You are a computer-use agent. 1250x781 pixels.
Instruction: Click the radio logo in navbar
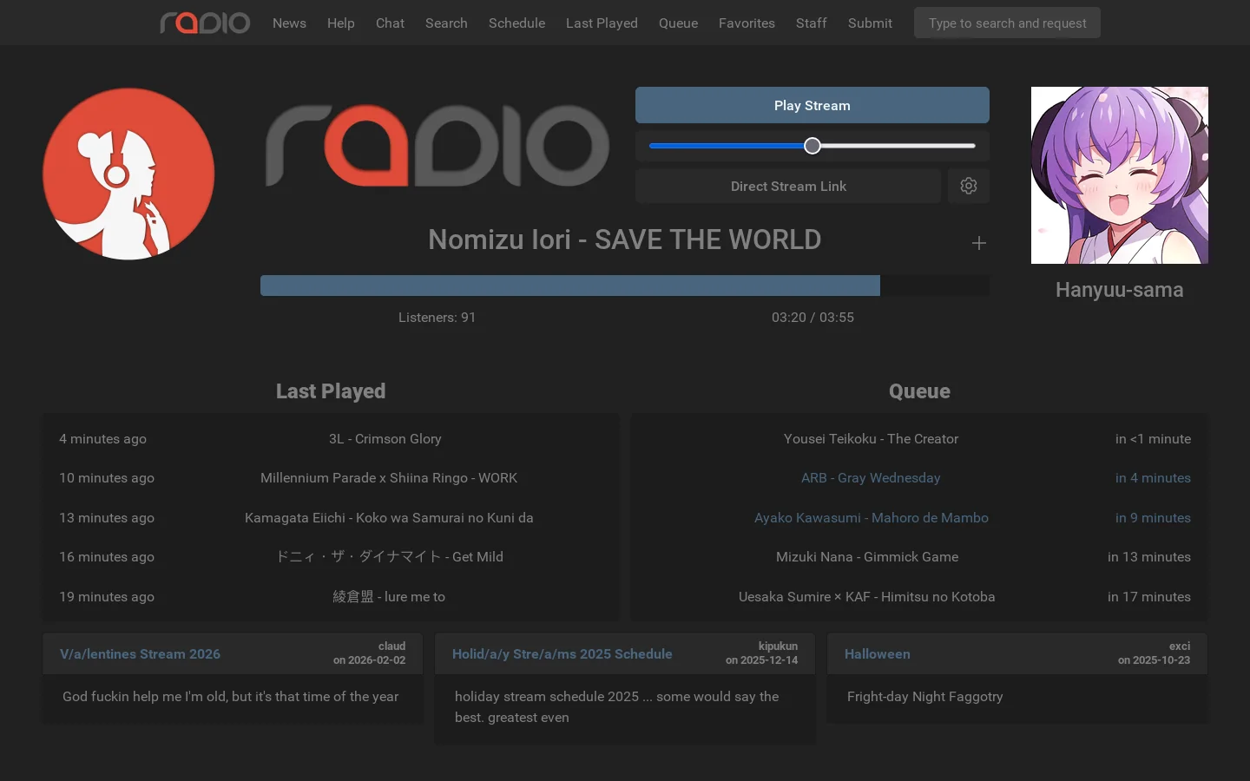[205, 23]
